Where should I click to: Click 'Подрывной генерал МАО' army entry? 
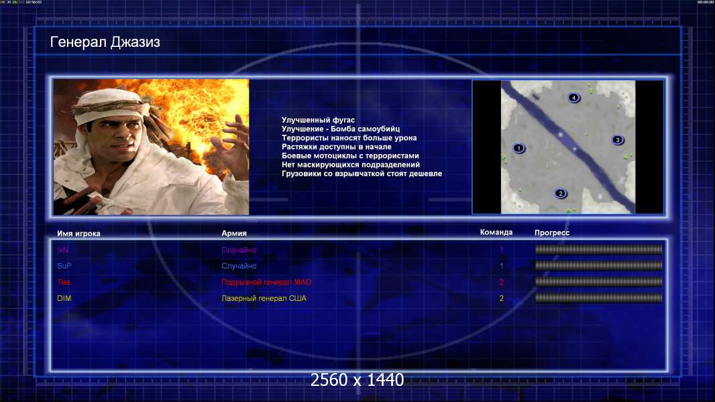266,282
